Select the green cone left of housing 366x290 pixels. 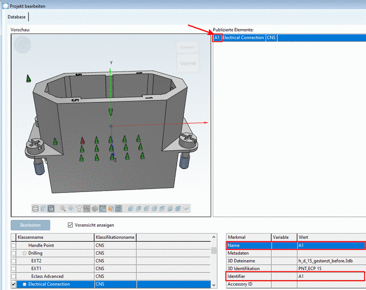tap(28, 78)
